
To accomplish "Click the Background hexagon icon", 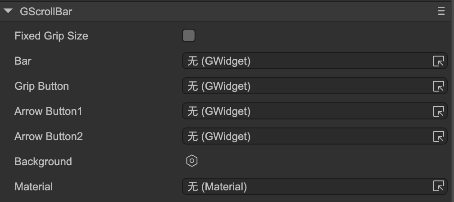I will pyautogui.click(x=192, y=161).
